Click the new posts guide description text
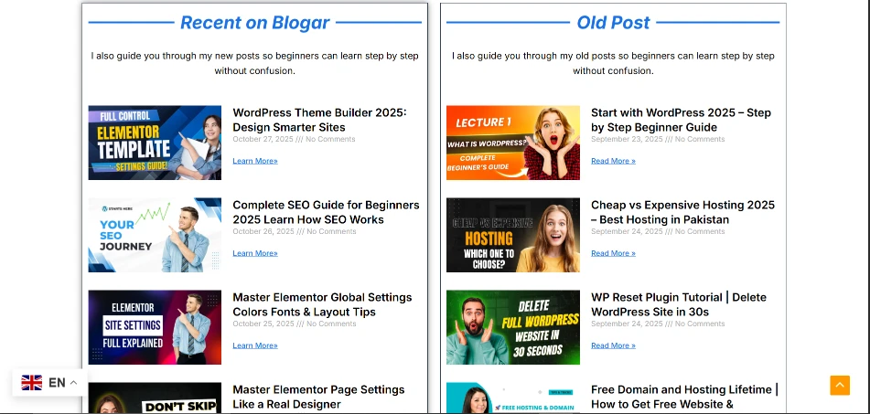The image size is (870, 414). (x=254, y=63)
